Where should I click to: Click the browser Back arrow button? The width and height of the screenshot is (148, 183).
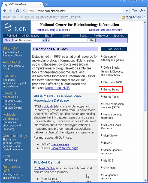coord(5,11)
